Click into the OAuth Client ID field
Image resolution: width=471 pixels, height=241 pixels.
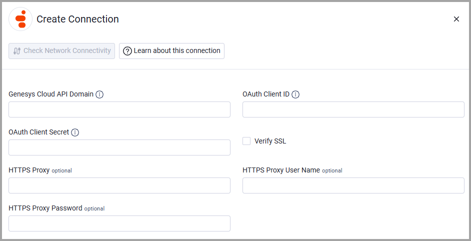tap(353, 109)
